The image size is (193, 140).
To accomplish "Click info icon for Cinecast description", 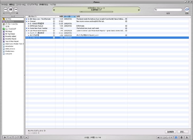I will (126, 21).
